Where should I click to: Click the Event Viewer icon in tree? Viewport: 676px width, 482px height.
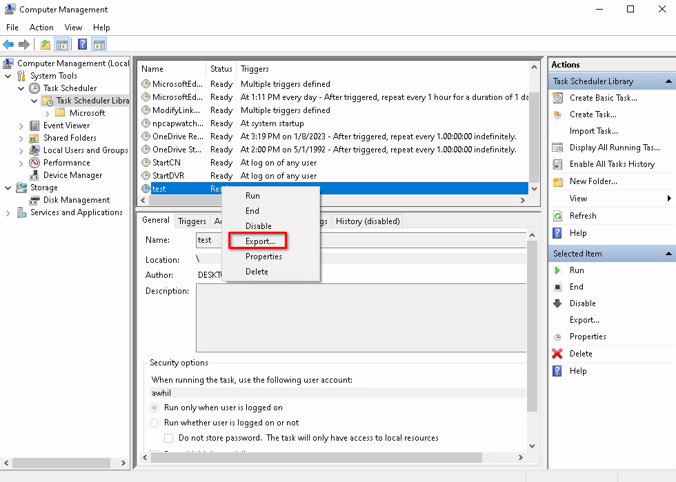[x=34, y=125]
